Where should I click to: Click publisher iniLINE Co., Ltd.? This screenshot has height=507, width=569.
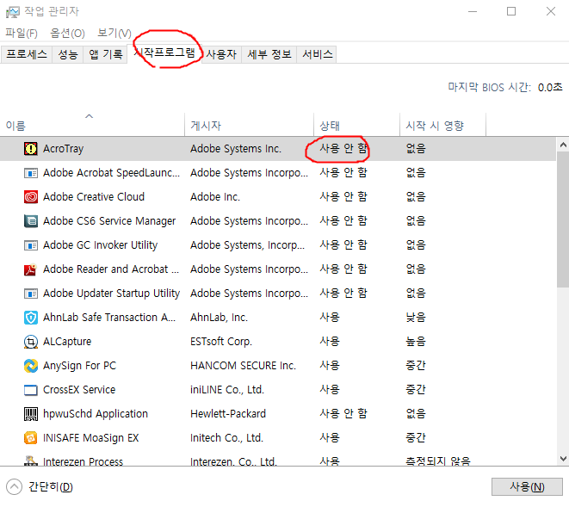[226, 390]
